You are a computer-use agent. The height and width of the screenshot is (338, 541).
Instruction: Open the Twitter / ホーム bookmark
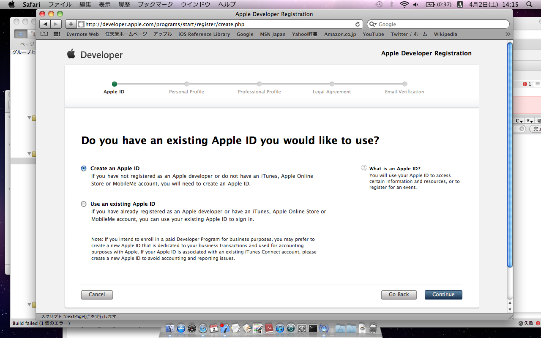click(409, 34)
